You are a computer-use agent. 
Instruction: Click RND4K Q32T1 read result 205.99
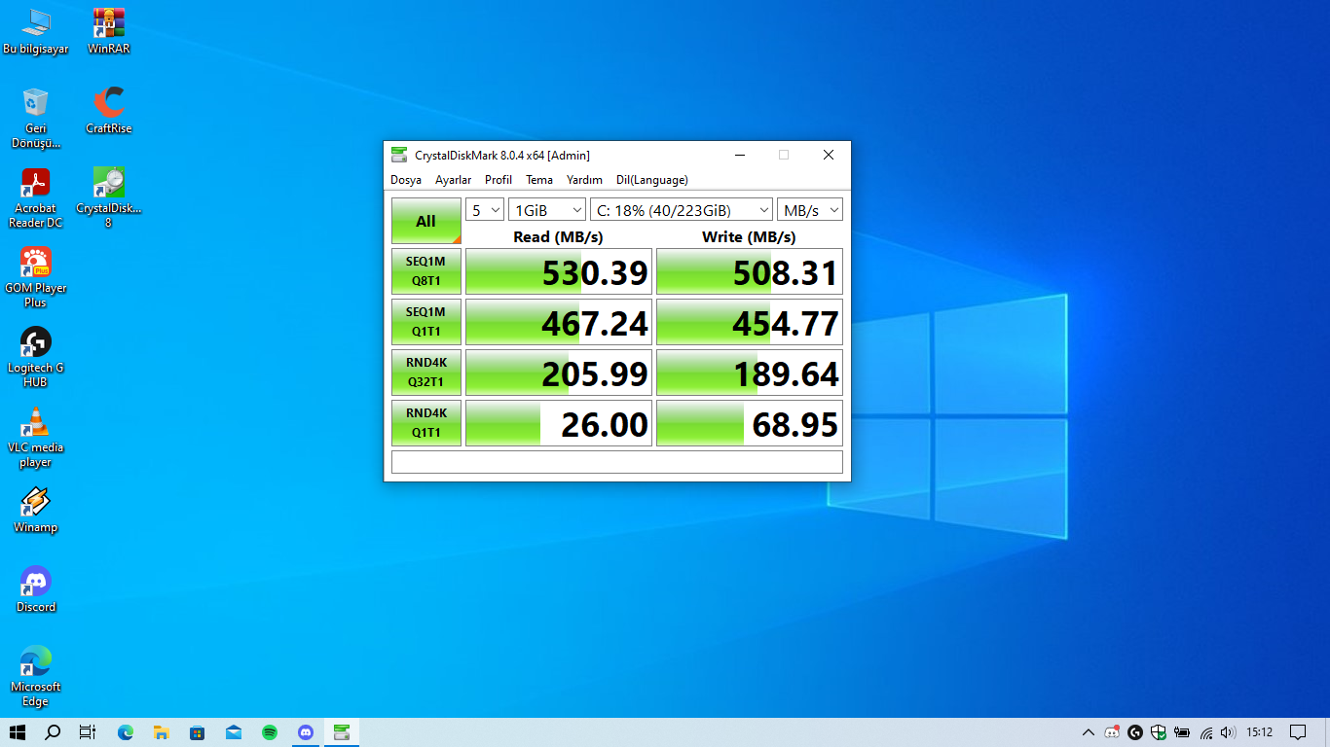click(x=559, y=373)
